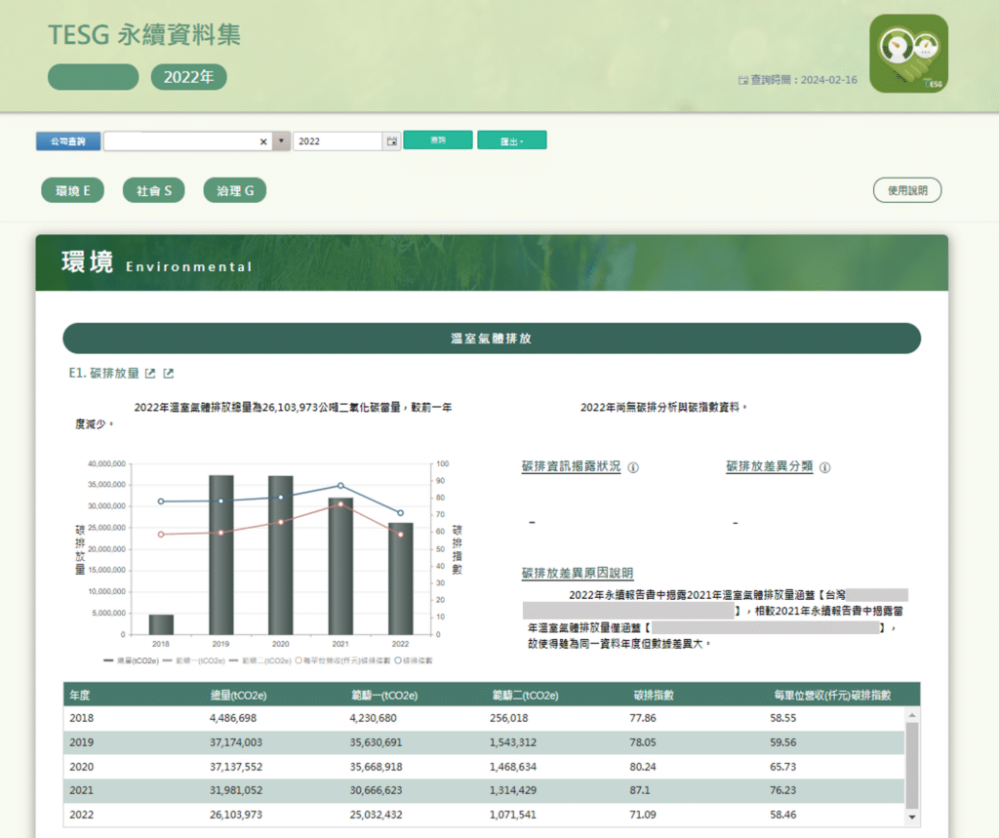Click the info icon next to 碳排資訊揭露狀況

point(633,466)
